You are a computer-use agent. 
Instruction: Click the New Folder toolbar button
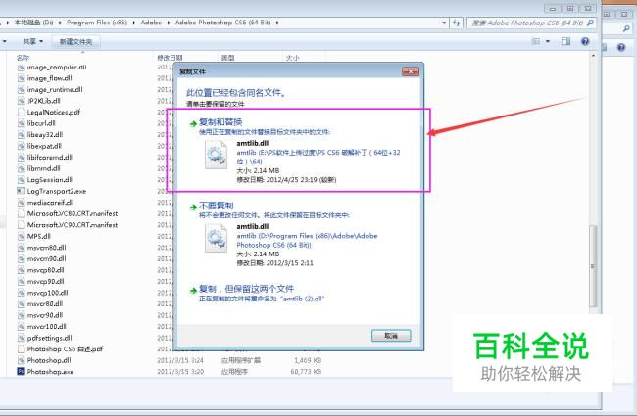[76, 42]
